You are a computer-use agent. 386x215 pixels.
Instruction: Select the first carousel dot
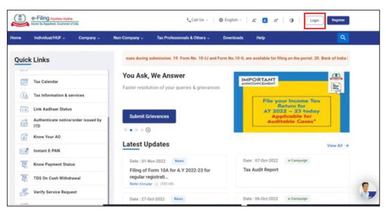[x=125, y=130]
